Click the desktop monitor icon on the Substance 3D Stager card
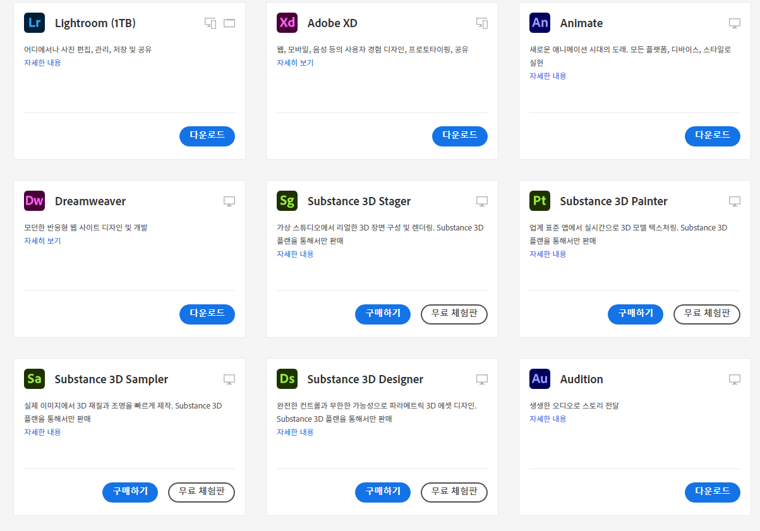 pyautogui.click(x=481, y=201)
